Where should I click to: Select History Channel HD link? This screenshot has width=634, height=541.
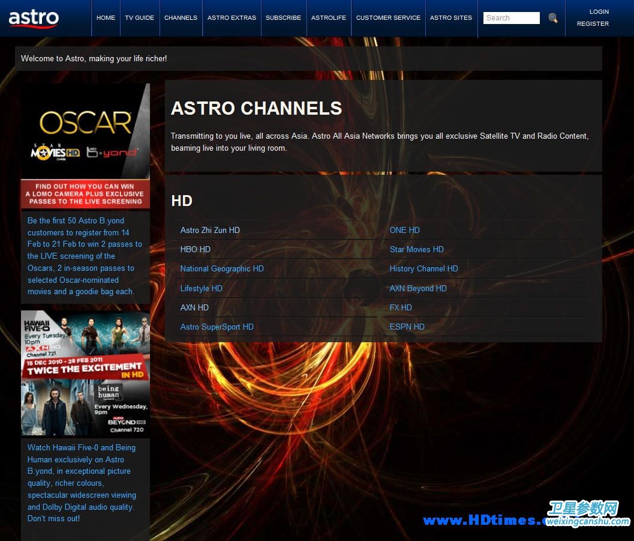coord(423,268)
